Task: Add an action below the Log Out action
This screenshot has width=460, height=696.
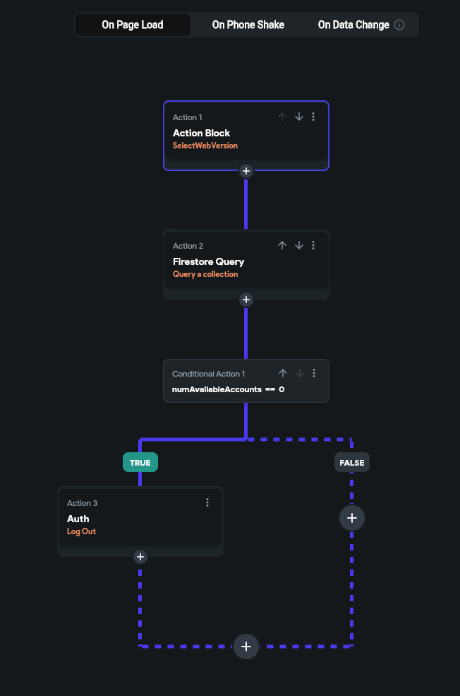Action: point(140,557)
